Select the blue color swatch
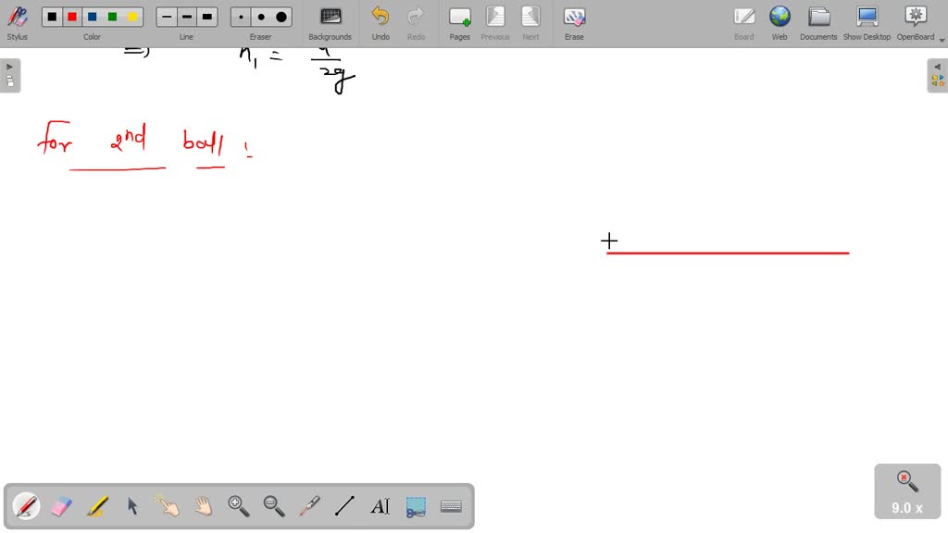 pyautogui.click(x=92, y=16)
